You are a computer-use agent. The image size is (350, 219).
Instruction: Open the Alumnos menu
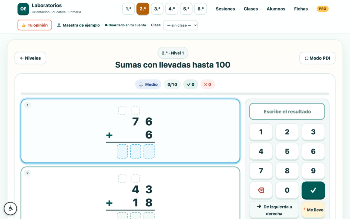pos(276,9)
